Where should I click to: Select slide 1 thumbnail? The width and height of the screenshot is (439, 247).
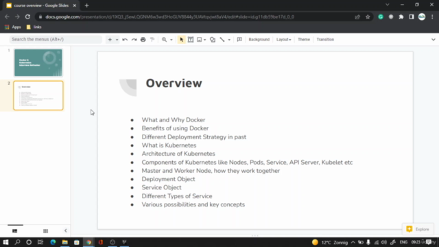38,62
